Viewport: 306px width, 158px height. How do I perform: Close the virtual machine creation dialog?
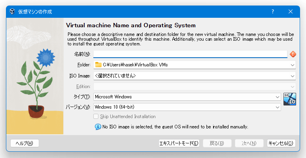tap(291, 11)
